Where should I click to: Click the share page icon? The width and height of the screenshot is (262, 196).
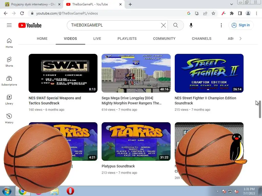pos(205,13)
